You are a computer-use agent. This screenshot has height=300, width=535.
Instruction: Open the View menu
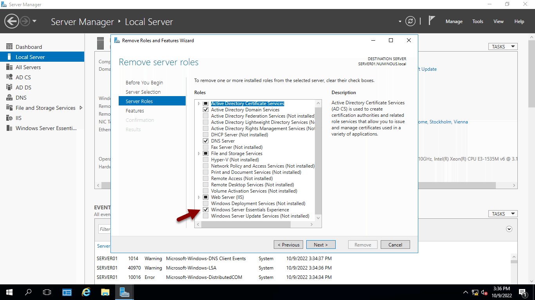pos(498,21)
